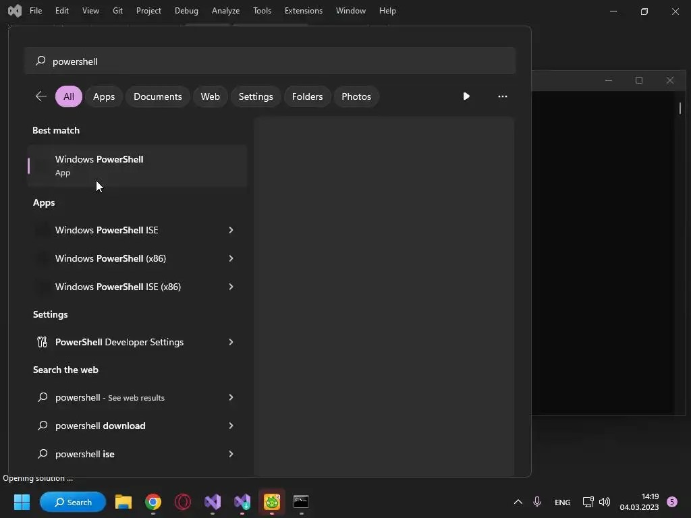Open the Edit menu
The image size is (691, 518).
pos(61,11)
